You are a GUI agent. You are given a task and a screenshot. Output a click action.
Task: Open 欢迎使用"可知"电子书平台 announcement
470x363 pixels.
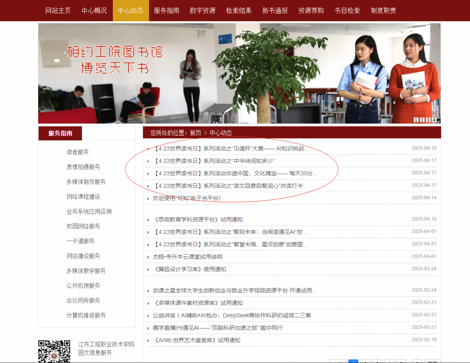[x=187, y=198]
